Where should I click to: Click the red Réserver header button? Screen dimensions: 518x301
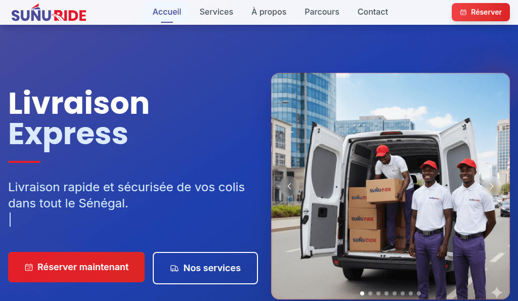[x=481, y=12]
